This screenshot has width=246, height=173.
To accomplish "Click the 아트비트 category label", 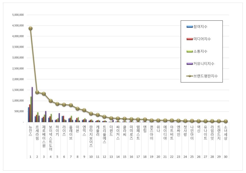I will click(x=172, y=132).
